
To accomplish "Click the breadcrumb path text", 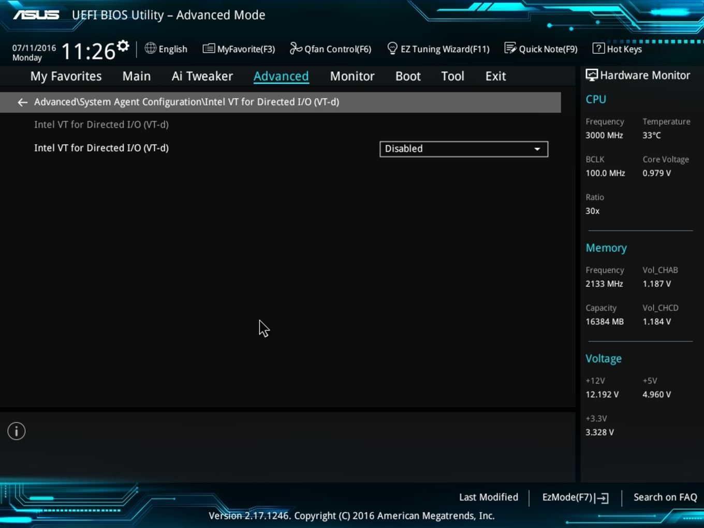I will point(186,102).
